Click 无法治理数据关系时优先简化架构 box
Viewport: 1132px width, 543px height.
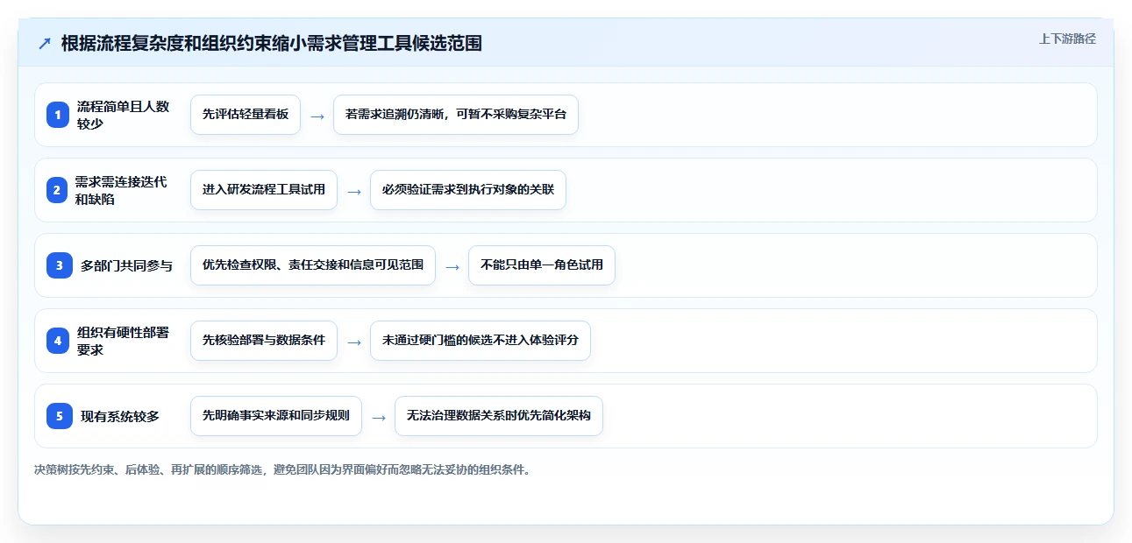point(499,416)
